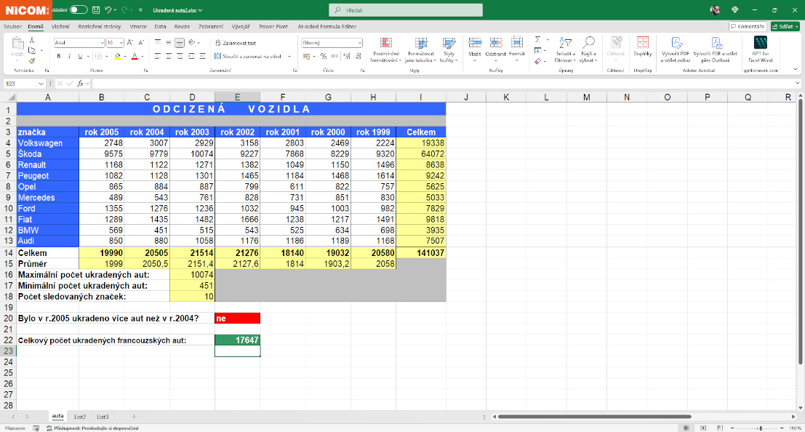Click the red font color button
This screenshot has width=805, height=432.
click(x=135, y=56)
